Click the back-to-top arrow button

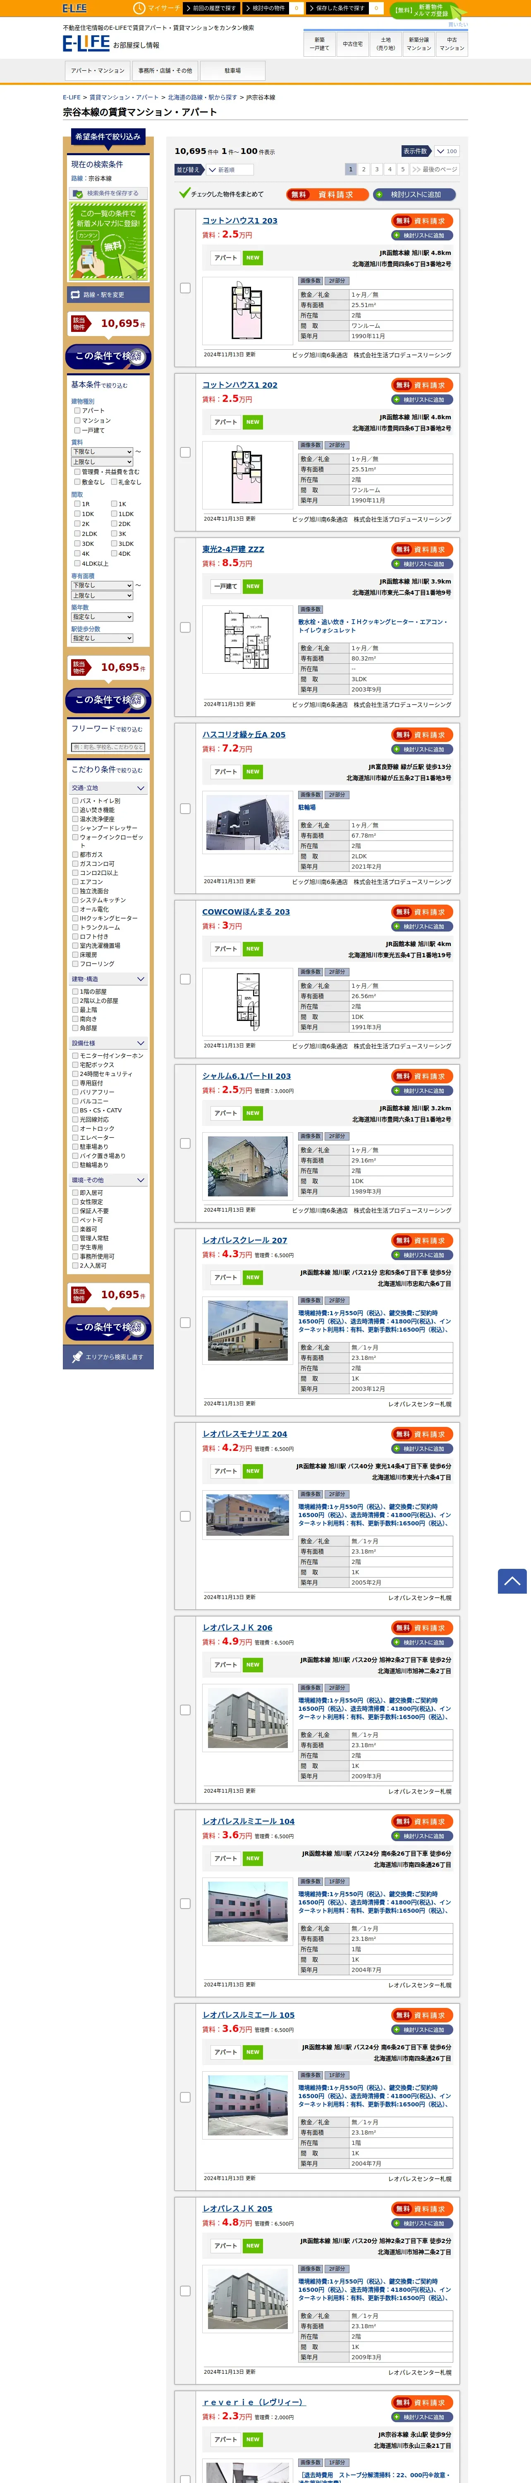pos(512,1581)
